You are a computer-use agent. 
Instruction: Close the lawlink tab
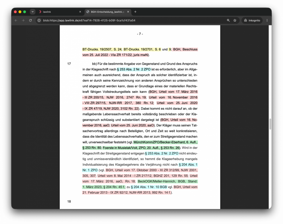(x=80, y=12)
